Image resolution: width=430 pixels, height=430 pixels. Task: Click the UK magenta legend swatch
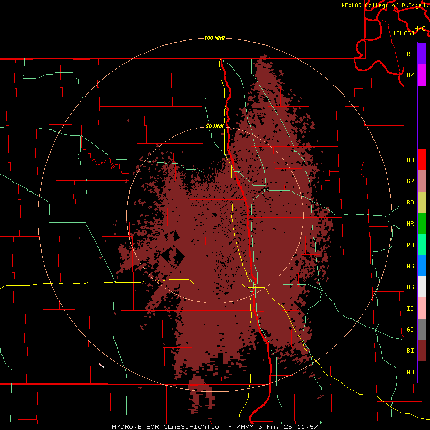point(422,75)
